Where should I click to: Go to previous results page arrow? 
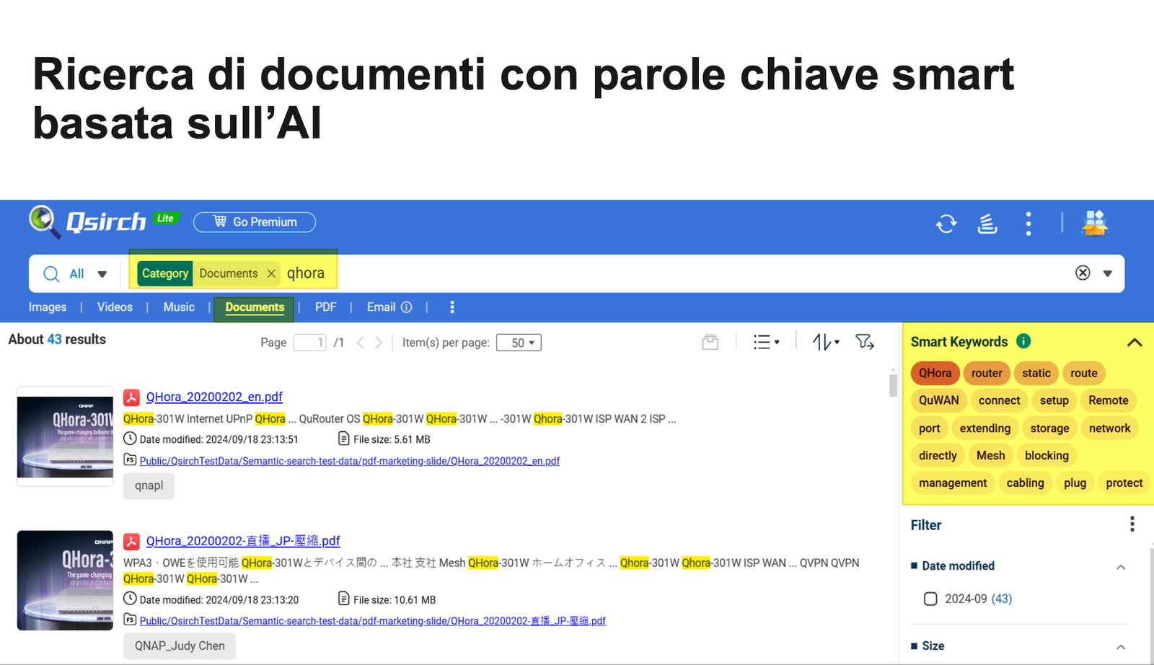coord(360,343)
